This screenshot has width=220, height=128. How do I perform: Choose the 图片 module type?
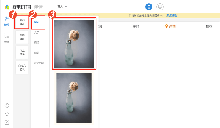coord(37,22)
